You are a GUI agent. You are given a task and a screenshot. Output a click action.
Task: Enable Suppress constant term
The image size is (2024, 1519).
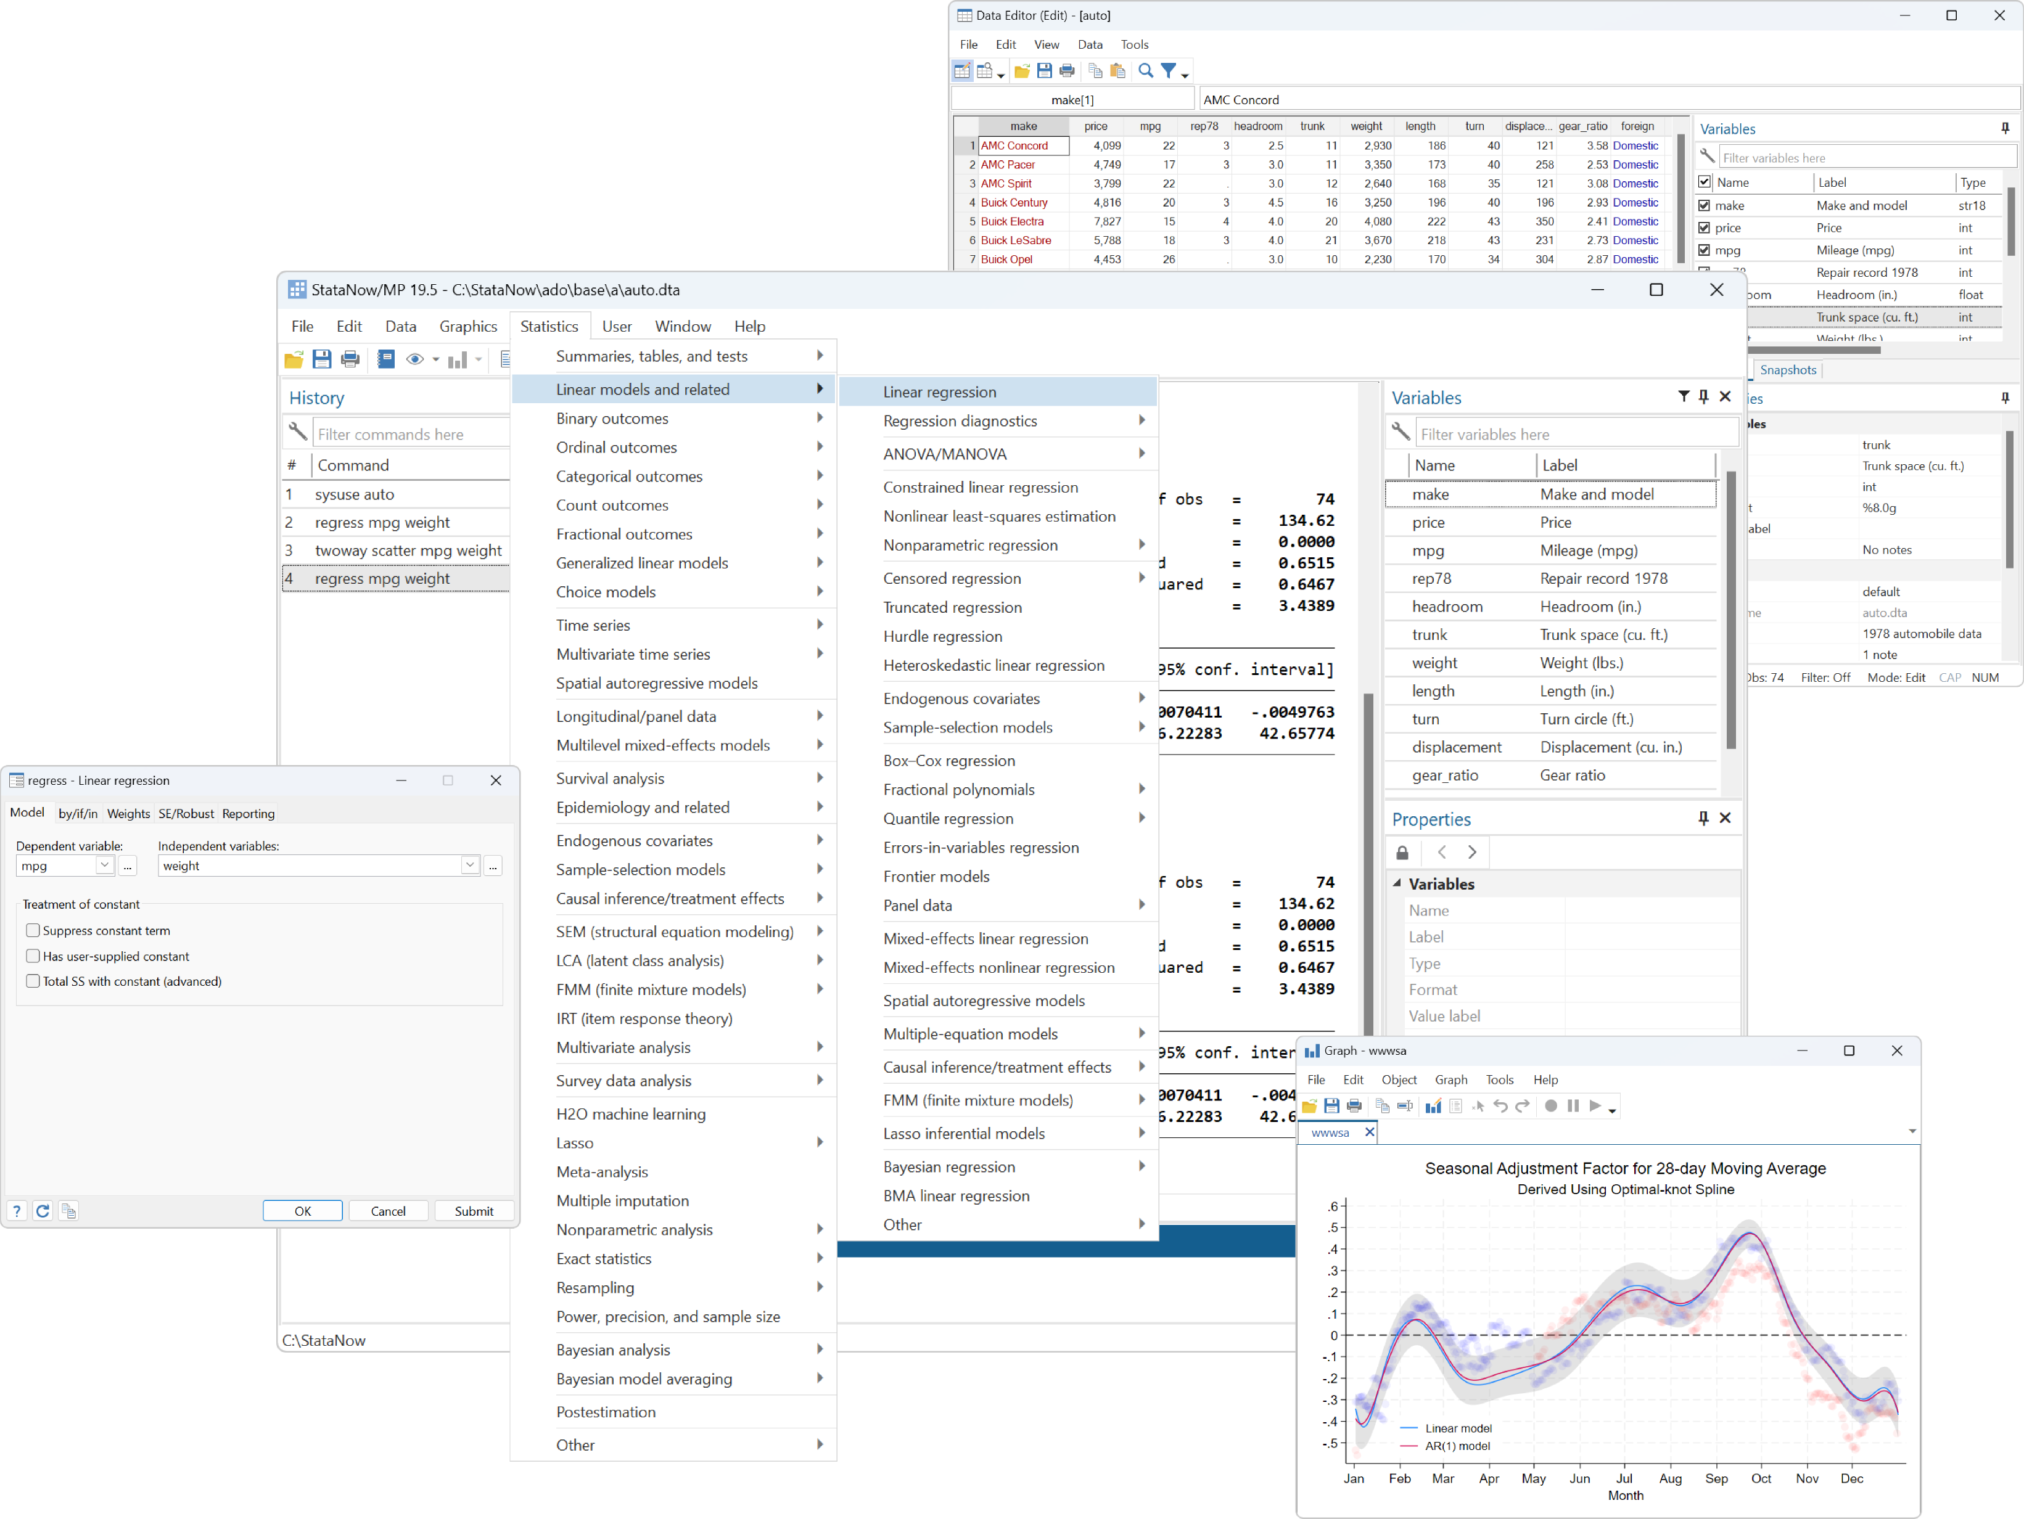34,930
